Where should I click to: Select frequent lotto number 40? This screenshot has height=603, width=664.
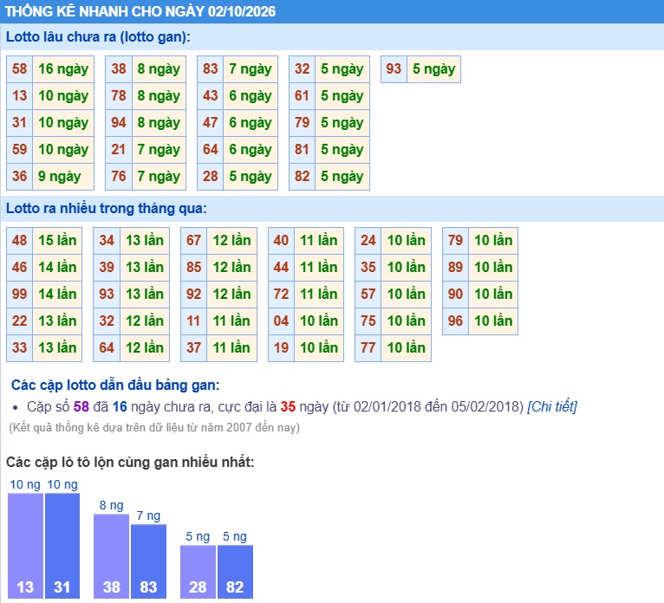pos(281,241)
